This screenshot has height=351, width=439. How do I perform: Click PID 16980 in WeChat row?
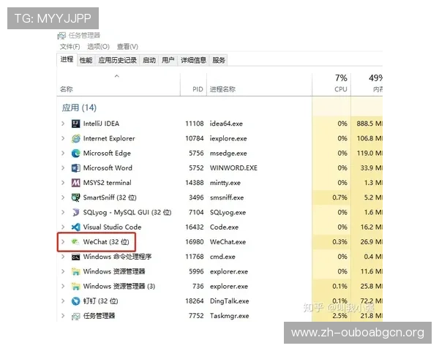click(x=195, y=242)
